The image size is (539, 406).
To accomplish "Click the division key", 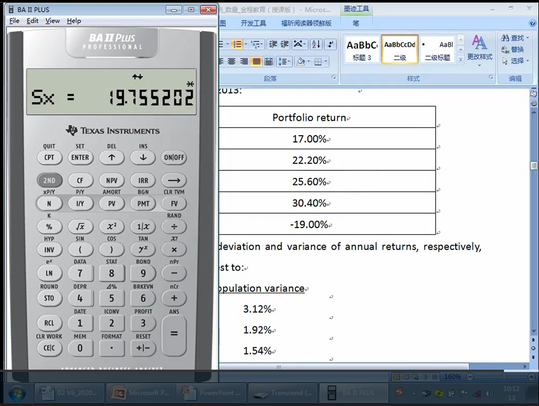I will 174,226.
